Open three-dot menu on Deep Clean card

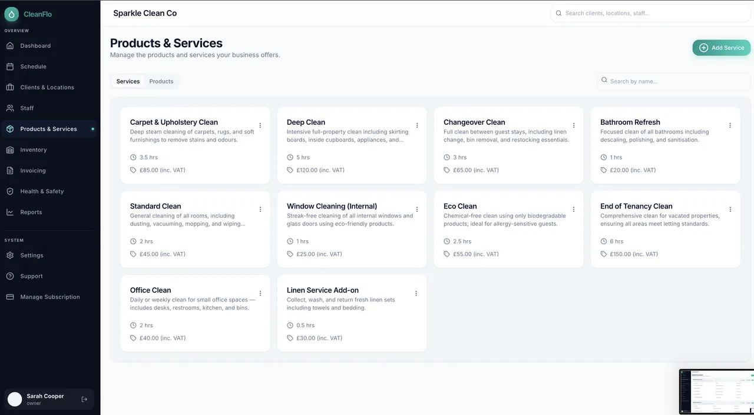pyautogui.click(x=417, y=125)
